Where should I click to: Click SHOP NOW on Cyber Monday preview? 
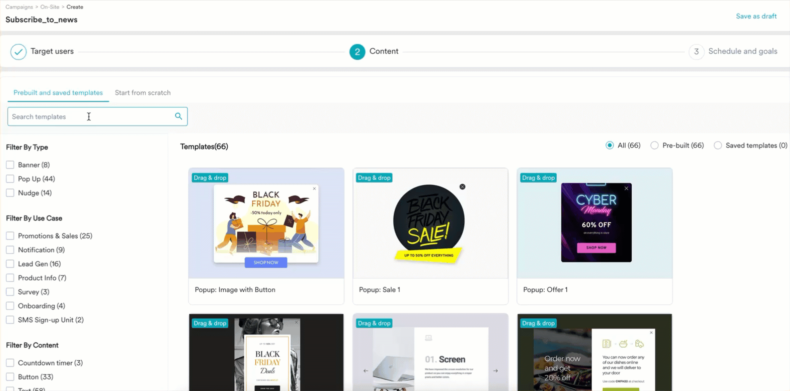(x=596, y=247)
